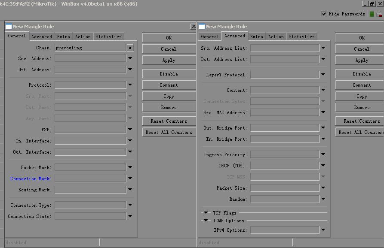Expand the Packet Mark option
The width and height of the screenshot is (384, 248).
point(130,167)
